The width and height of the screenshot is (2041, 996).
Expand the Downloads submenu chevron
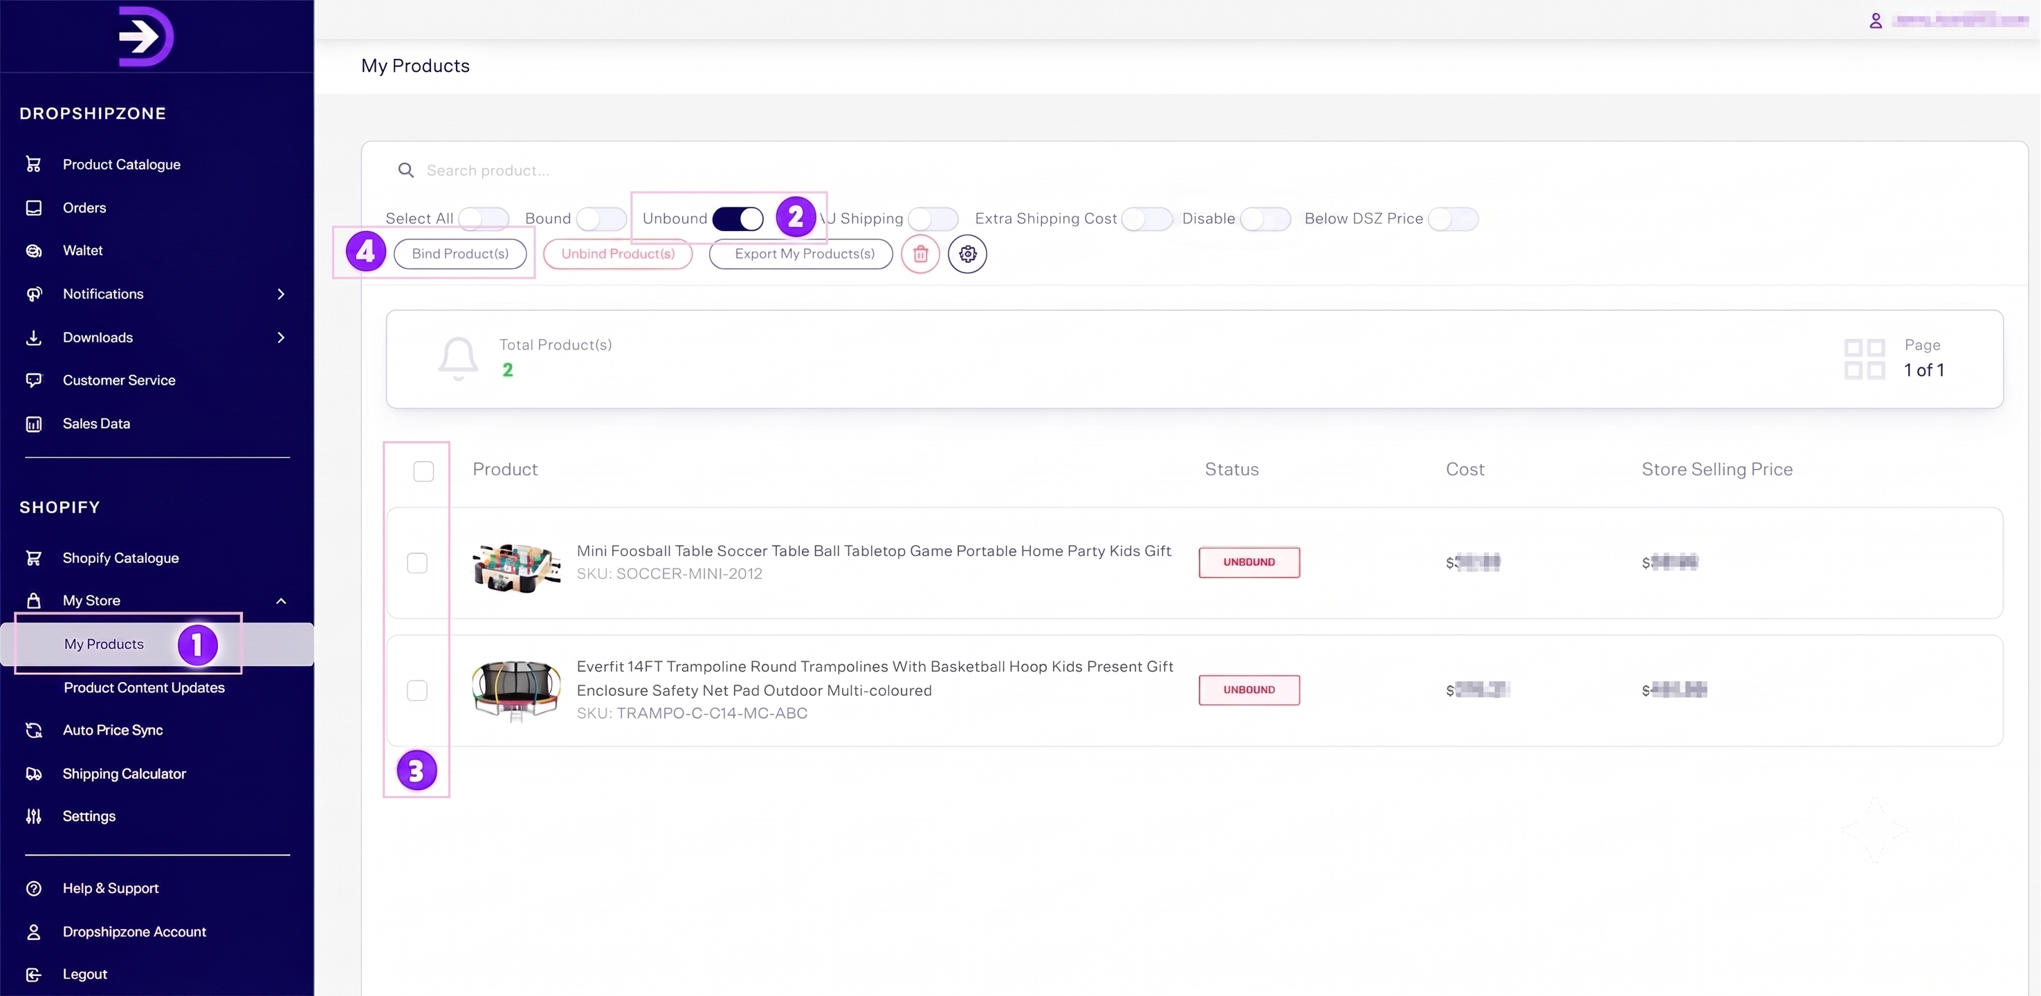tap(280, 338)
